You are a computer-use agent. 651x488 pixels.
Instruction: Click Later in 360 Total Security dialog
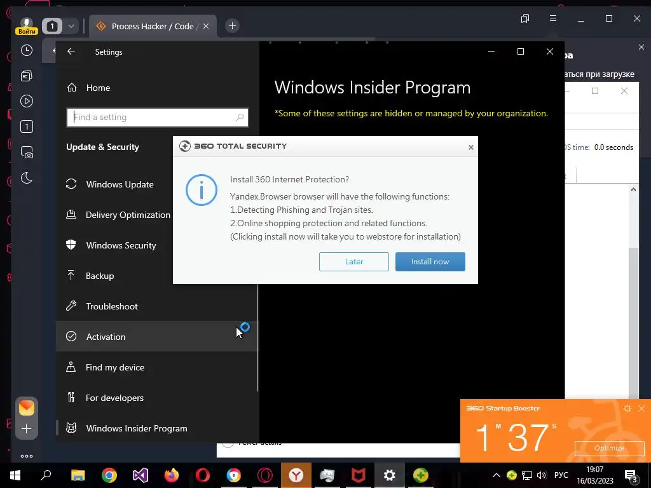pos(353,262)
